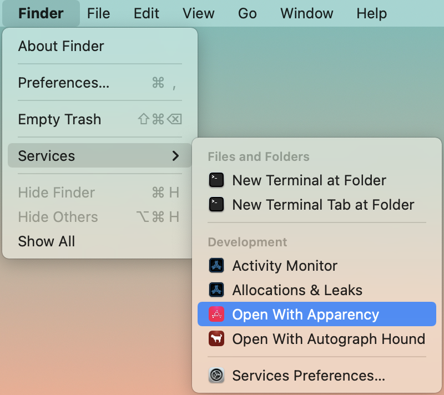Click the red Apparency app icon
This screenshot has height=395, width=444.
coord(216,314)
